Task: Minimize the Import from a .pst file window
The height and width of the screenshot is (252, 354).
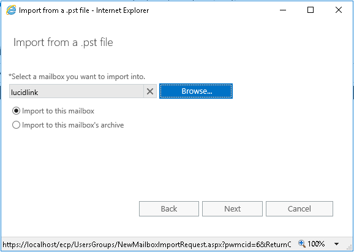Action: (283, 10)
